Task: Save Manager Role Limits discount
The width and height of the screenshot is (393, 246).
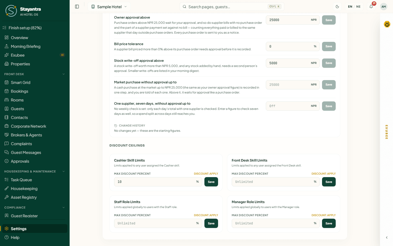Action: coord(329,223)
